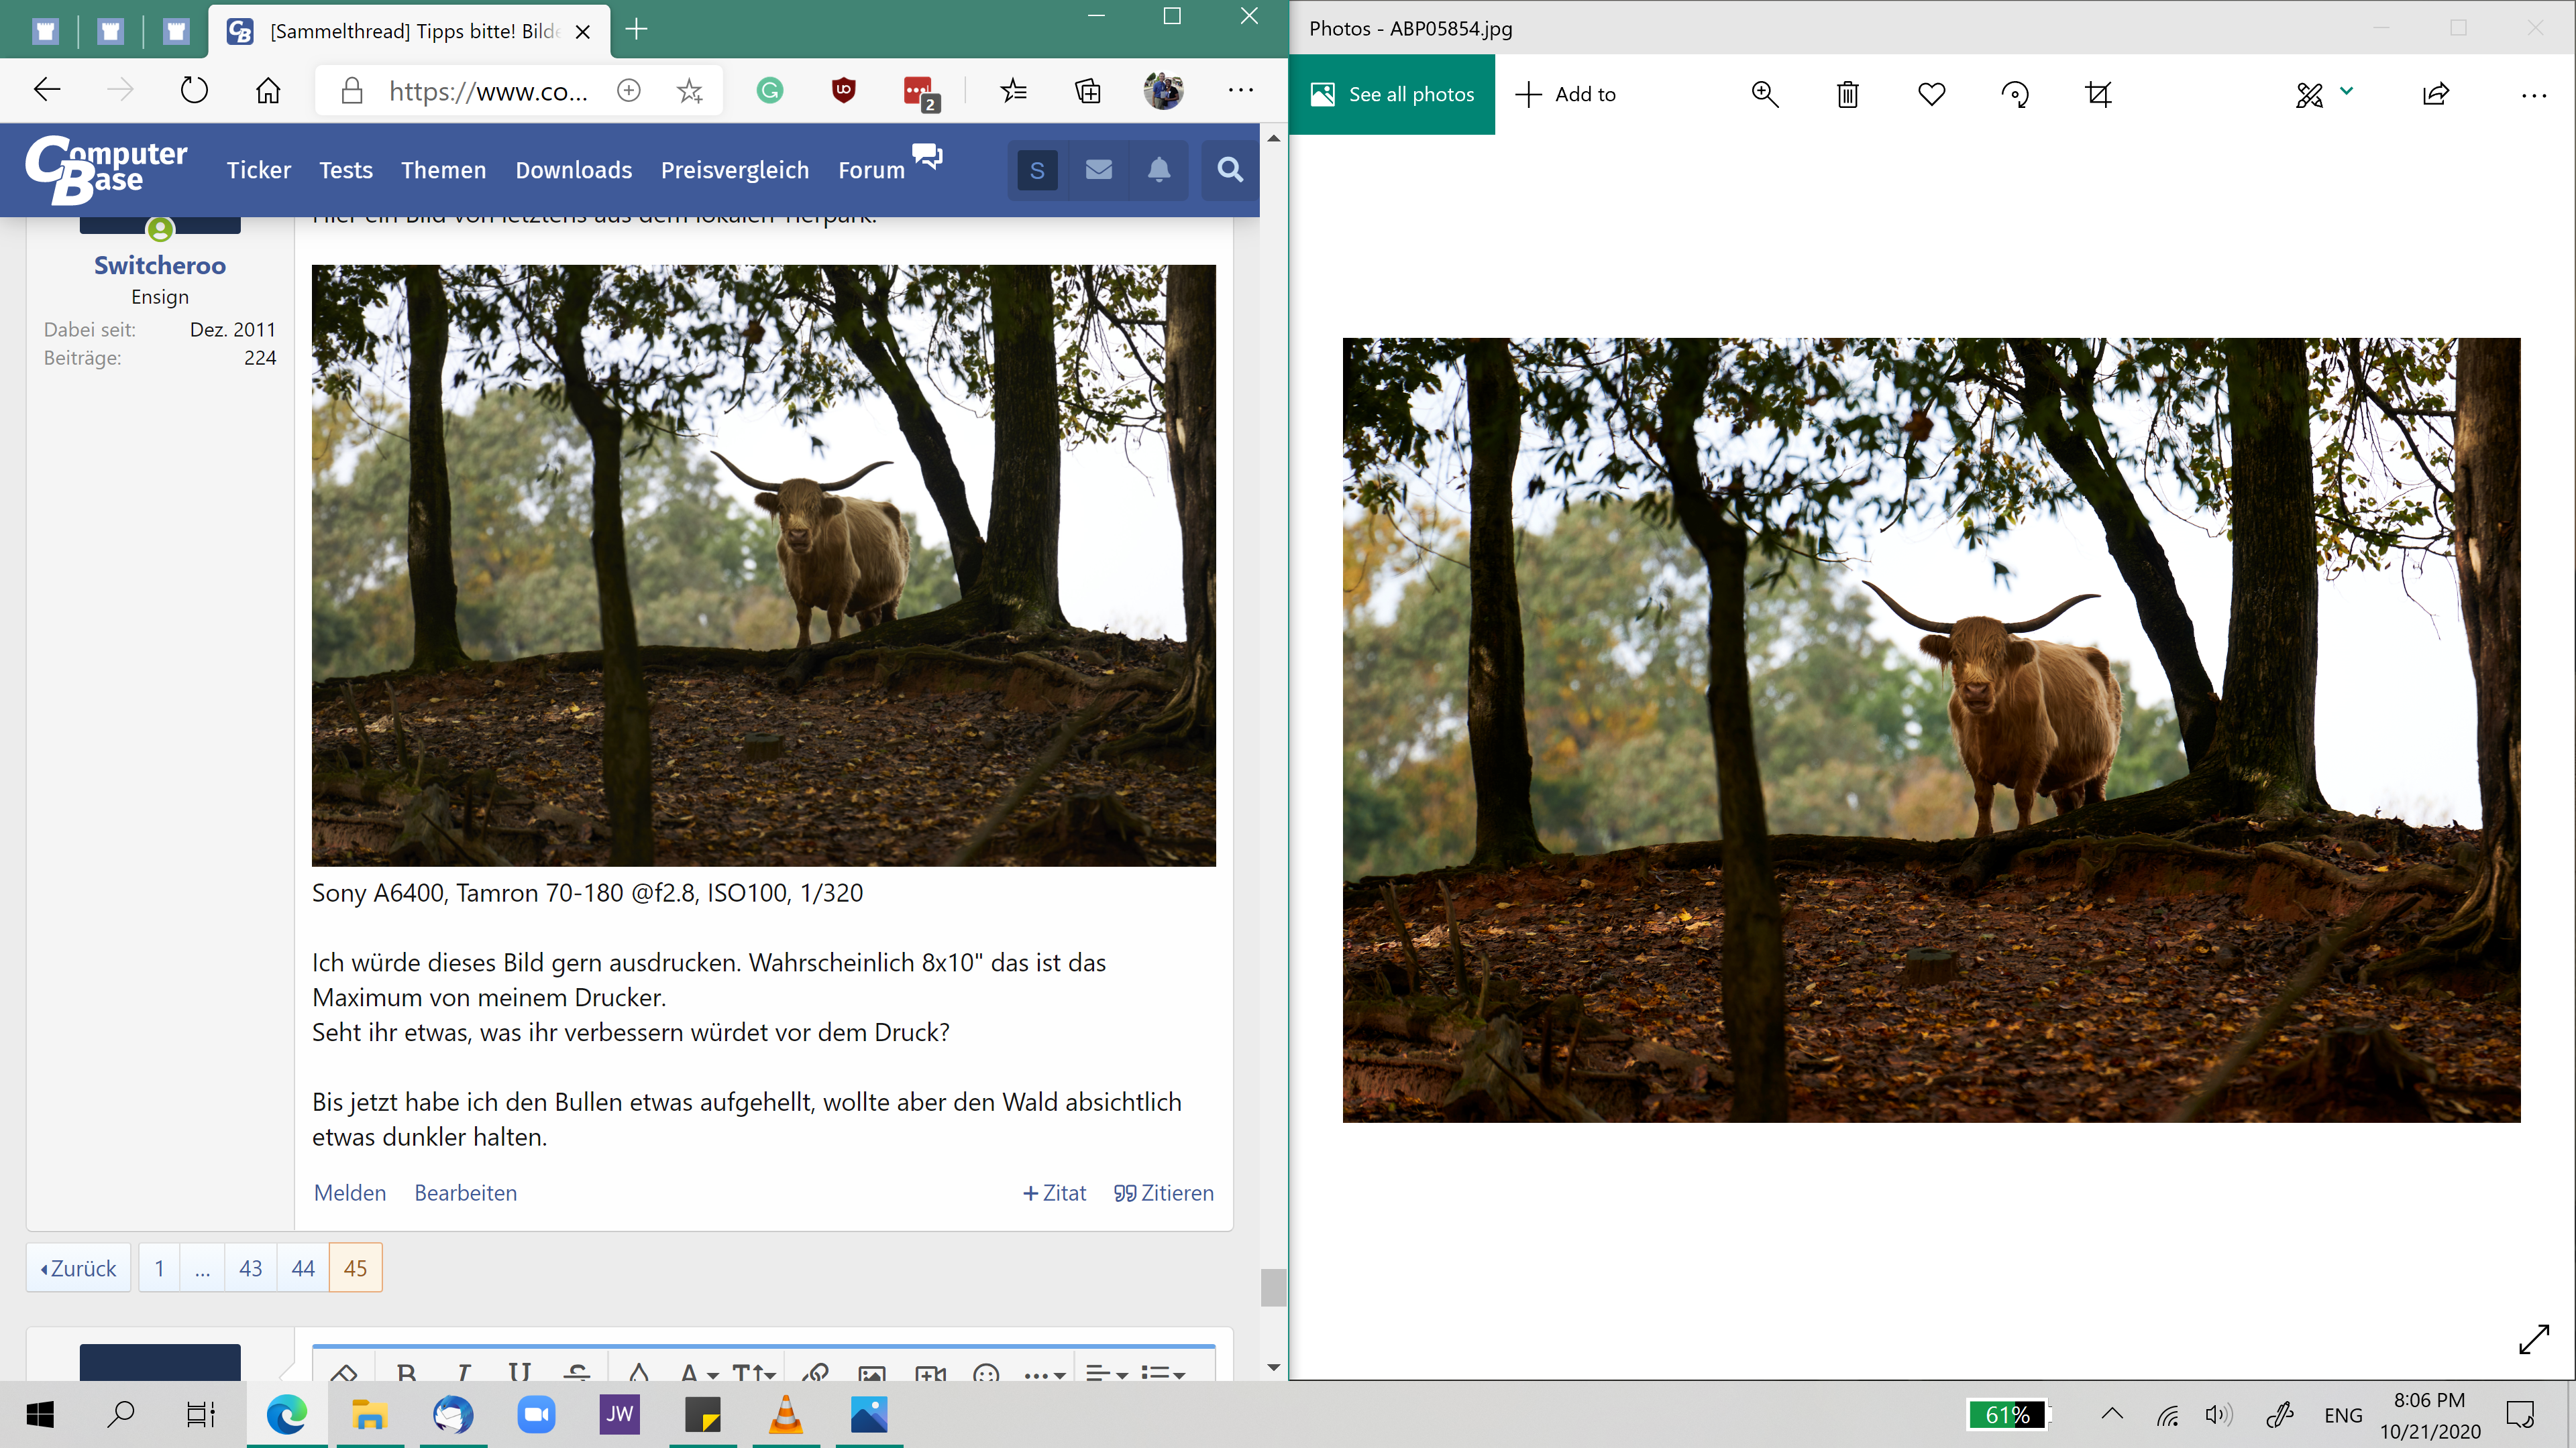Toggle the photo as favorite with the heart
This screenshot has width=2576, height=1448.
pos(1931,94)
